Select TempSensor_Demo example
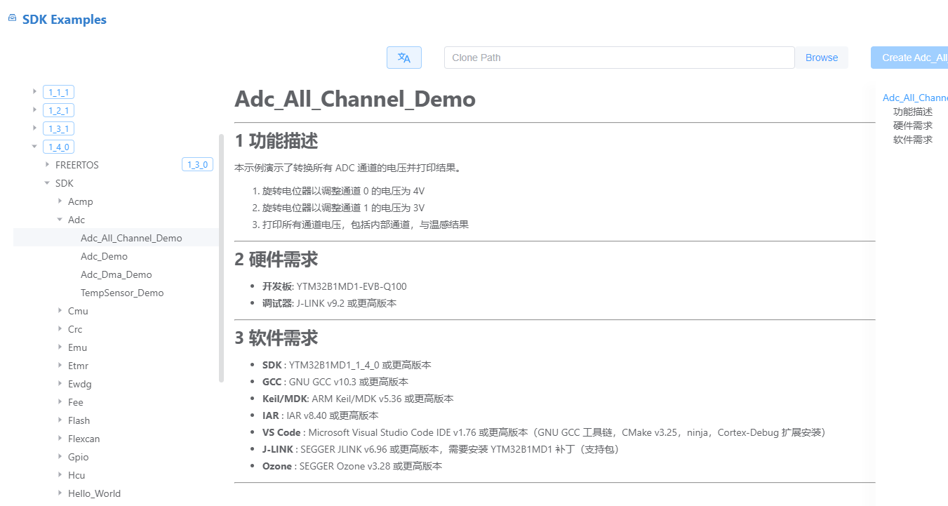The image size is (948, 506). click(x=122, y=293)
